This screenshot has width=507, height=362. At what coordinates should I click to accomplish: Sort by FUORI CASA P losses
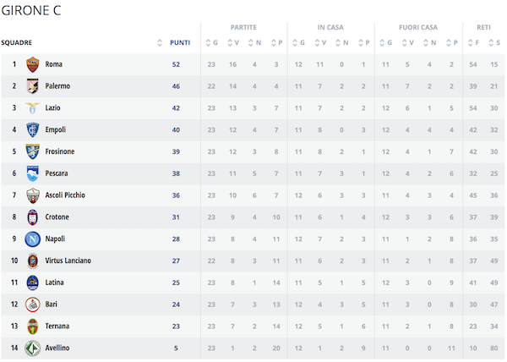pyautogui.click(x=452, y=42)
